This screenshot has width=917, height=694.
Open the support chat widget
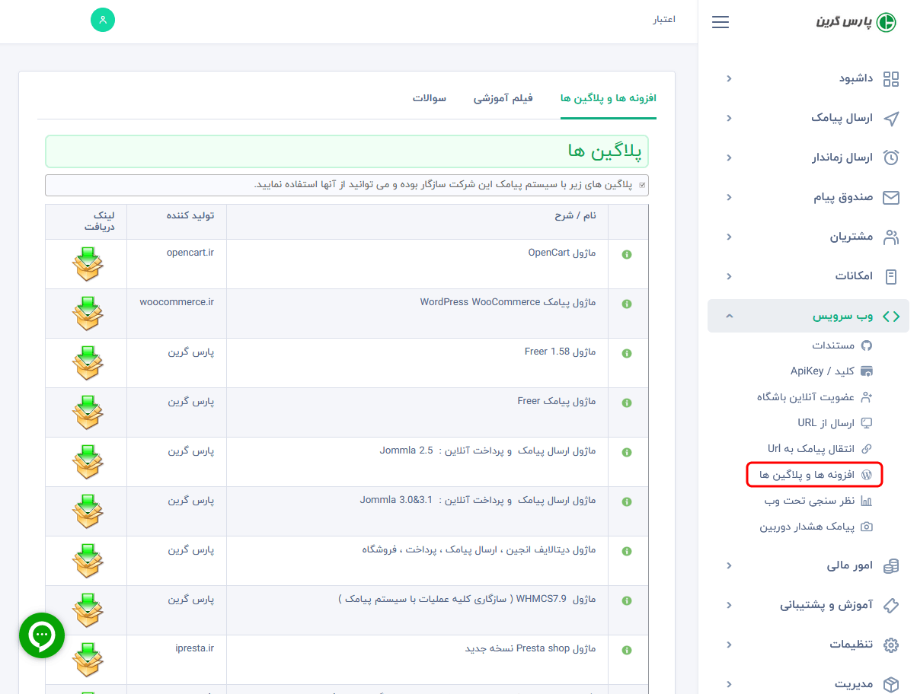(x=42, y=635)
